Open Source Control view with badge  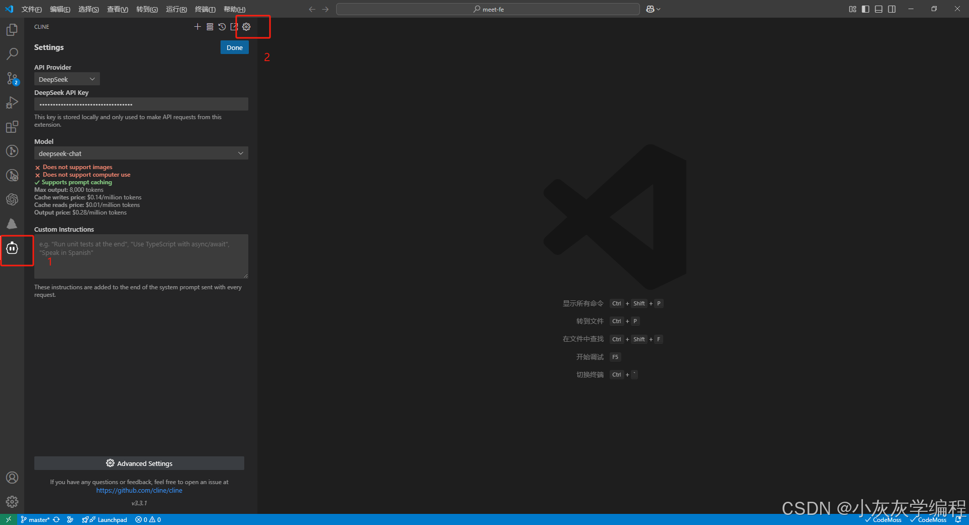[12, 78]
